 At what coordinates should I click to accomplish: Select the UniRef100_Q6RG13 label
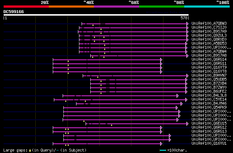(209, 131)
